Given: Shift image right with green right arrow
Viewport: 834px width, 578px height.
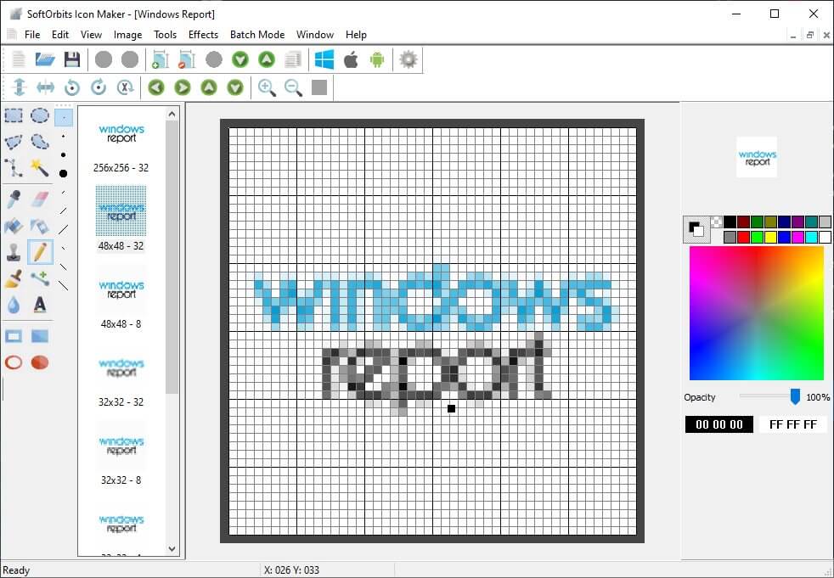Looking at the screenshot, I should click(x=183, y=87).
